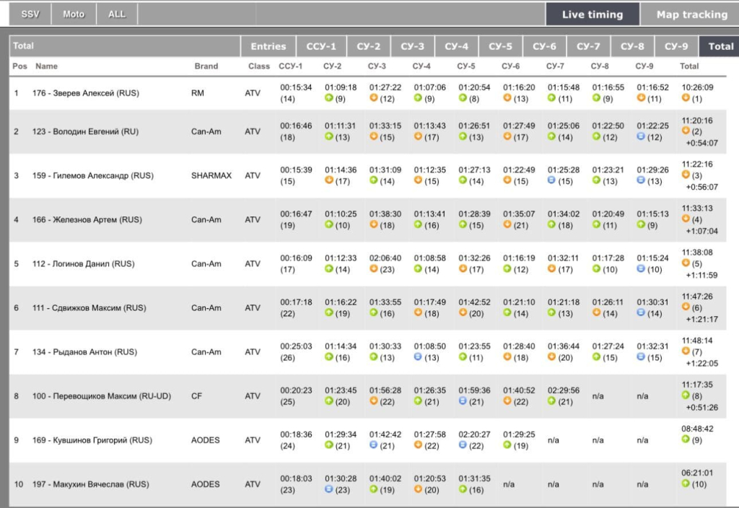
Task: Switch to the Map tracking tab
Action: (x=691, y=14)
